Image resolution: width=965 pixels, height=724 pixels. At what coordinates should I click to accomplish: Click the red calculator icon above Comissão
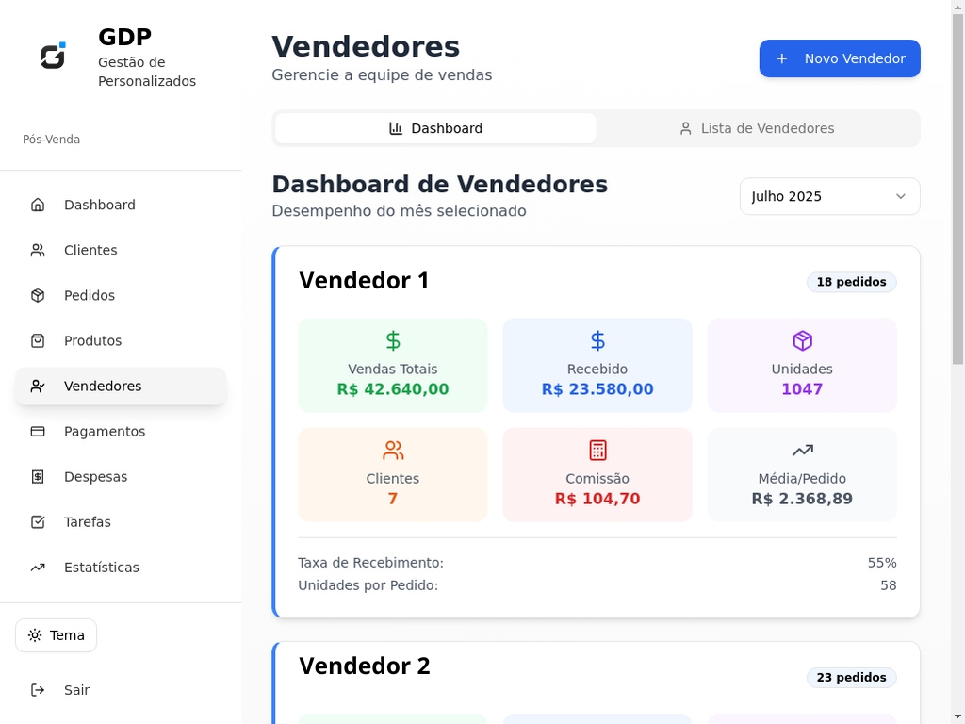pyautogui.click(x=597, y=450)
